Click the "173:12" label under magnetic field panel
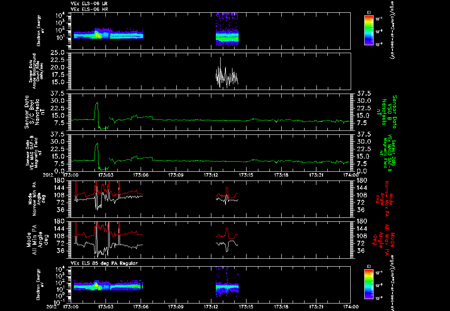 click(x=211, y=175)
